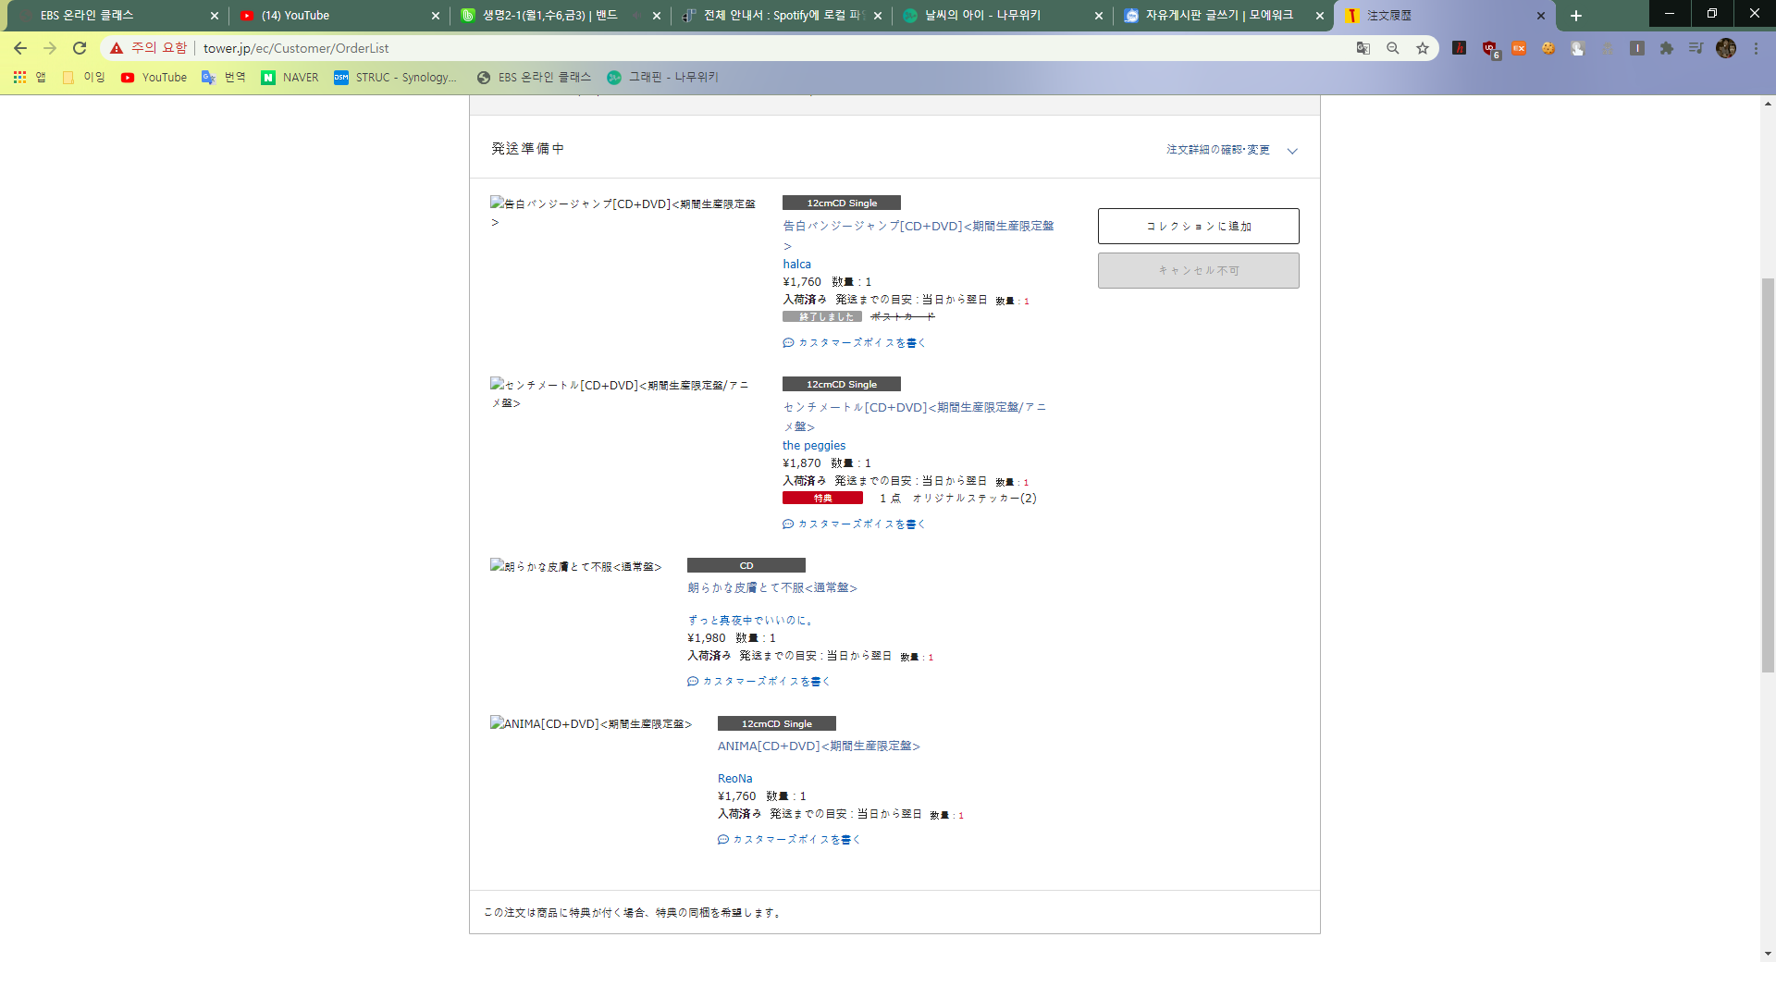Click the red security warning triangle
Screen dimensions: 1776x999
click(x=117, y=48)
